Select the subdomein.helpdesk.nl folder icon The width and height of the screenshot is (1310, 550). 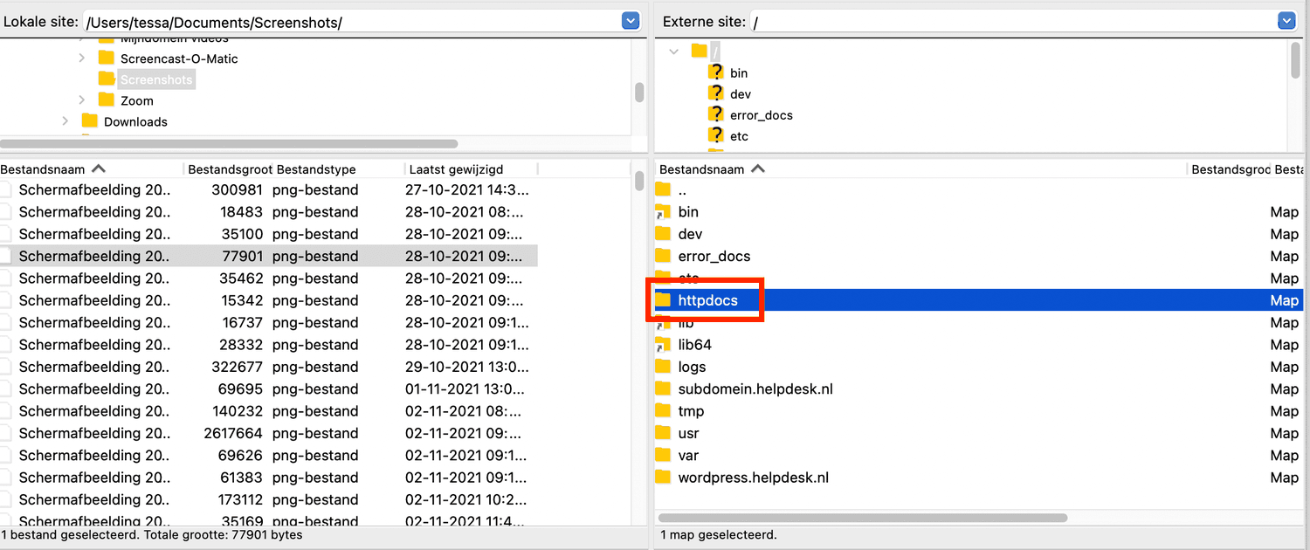663,388
